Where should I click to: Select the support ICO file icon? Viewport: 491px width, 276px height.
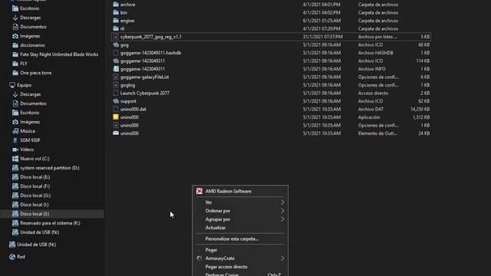click(116, 101)
